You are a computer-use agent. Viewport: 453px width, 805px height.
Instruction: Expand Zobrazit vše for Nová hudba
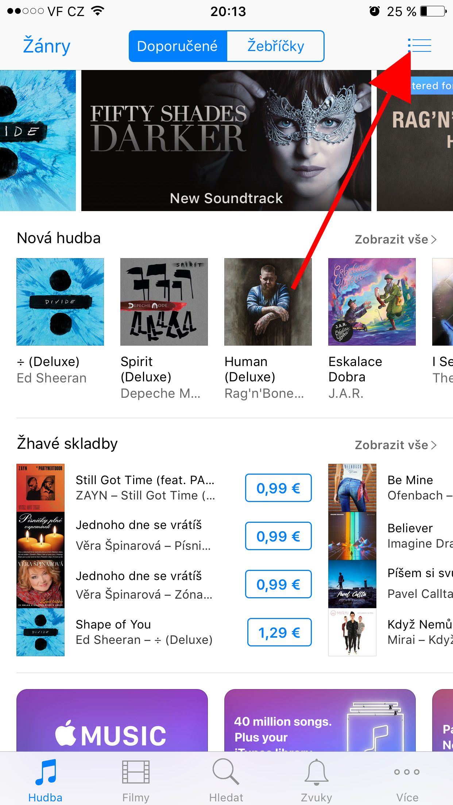tap(396, 240)
